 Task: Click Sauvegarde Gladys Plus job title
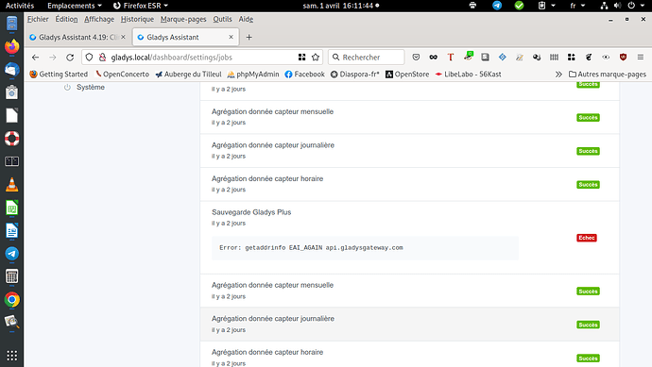[x=251, y=212]
